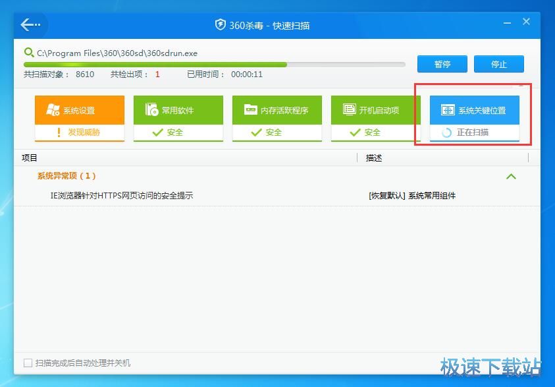Screen dimensions: 555x387
Task: Close the 360杀毒 window
Action: click(526, 22)
